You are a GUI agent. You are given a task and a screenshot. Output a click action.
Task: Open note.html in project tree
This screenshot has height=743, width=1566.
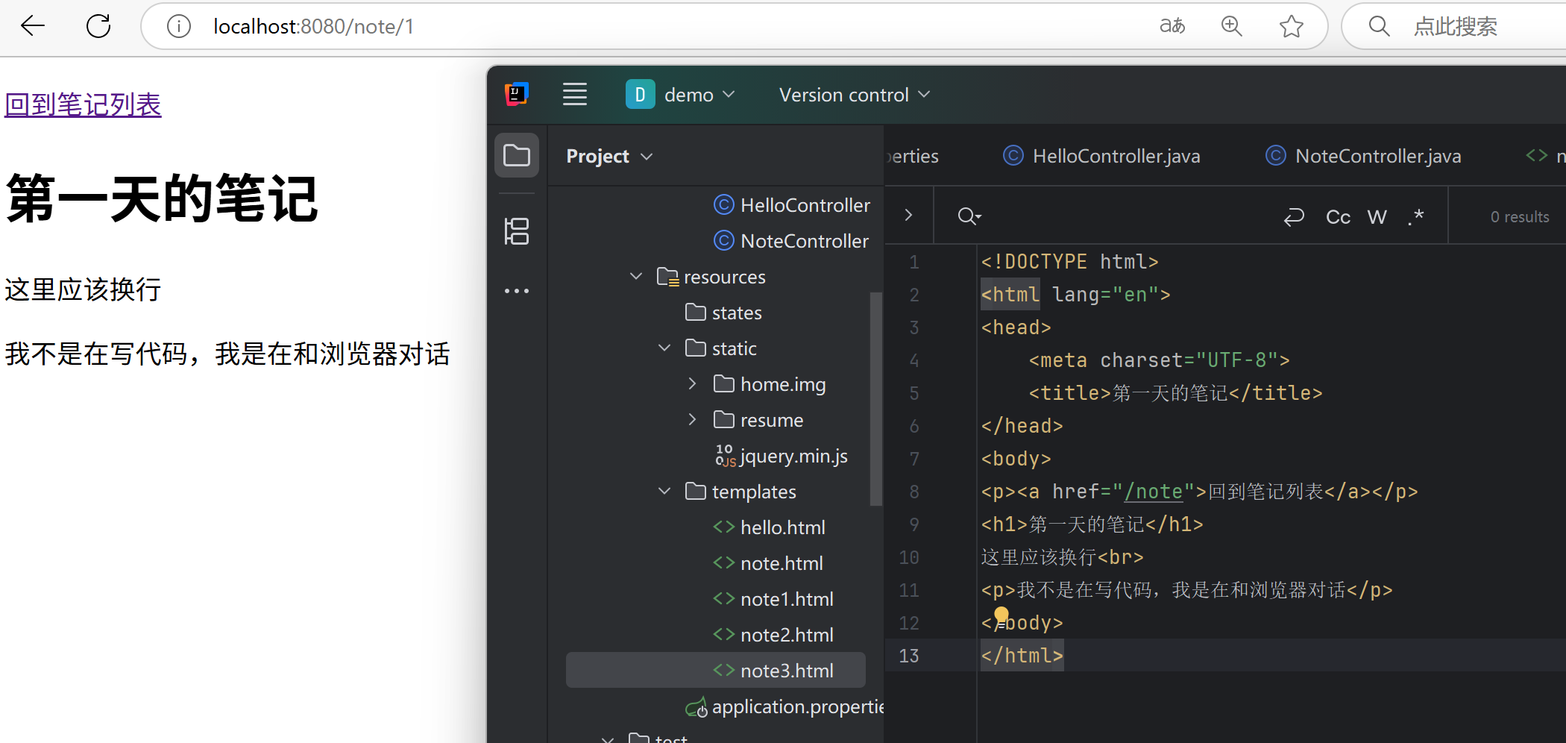pyautogui.click(x=768, y=563)
